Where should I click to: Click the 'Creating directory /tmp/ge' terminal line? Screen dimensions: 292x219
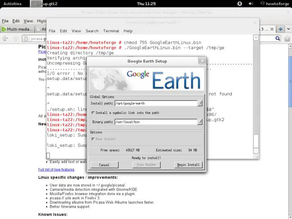coord(80,53)
